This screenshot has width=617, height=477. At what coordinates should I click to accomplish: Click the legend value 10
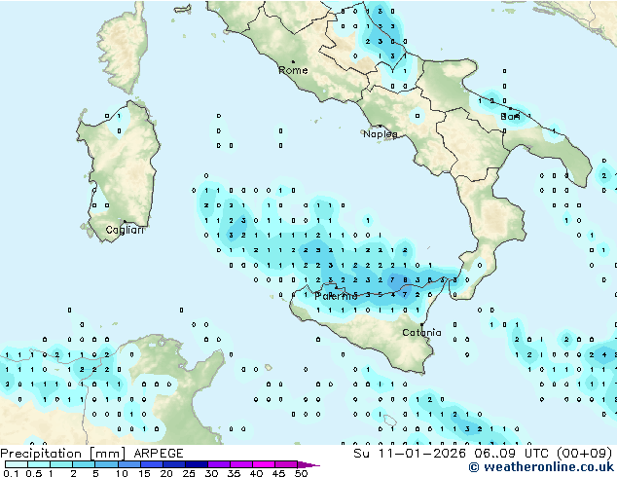pos(122,473)
